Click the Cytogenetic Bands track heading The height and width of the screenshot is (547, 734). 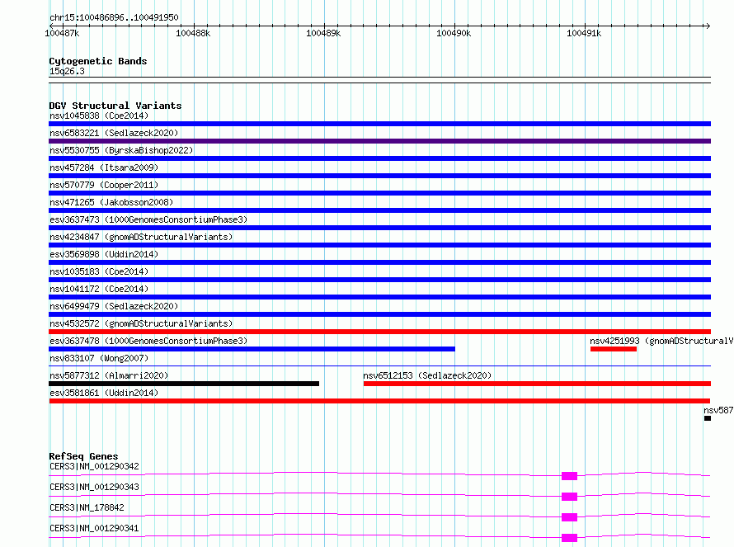coord(97,61)
